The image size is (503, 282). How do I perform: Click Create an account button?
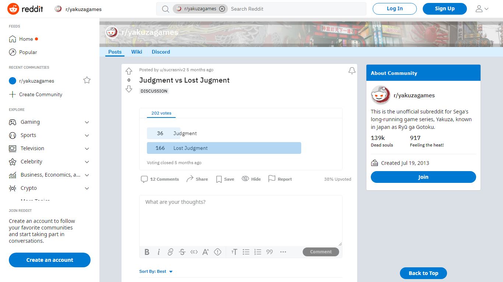50,260
